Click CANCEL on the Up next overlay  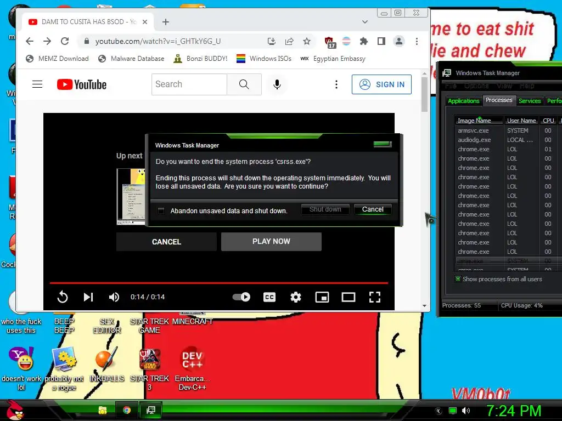click(x=166, y=242)
